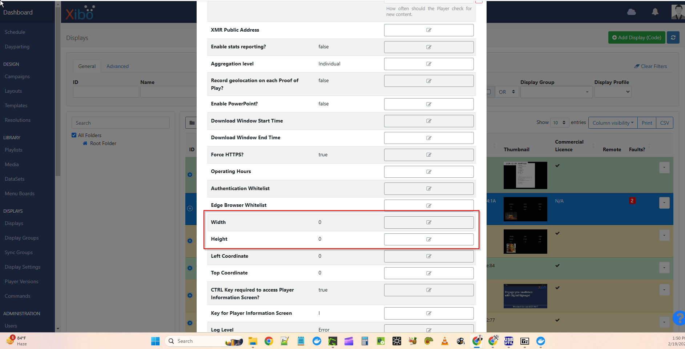Viewport: 685px width, 349px height.
Task: Click the Add Display (Code) button
Action: pyautogui.click(x=637, y=37)
